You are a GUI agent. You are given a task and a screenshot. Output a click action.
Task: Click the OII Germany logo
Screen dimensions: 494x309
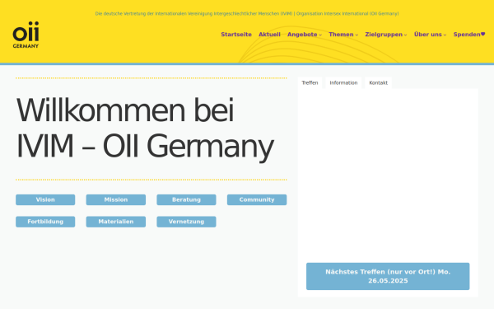click(x=26, y=35)
